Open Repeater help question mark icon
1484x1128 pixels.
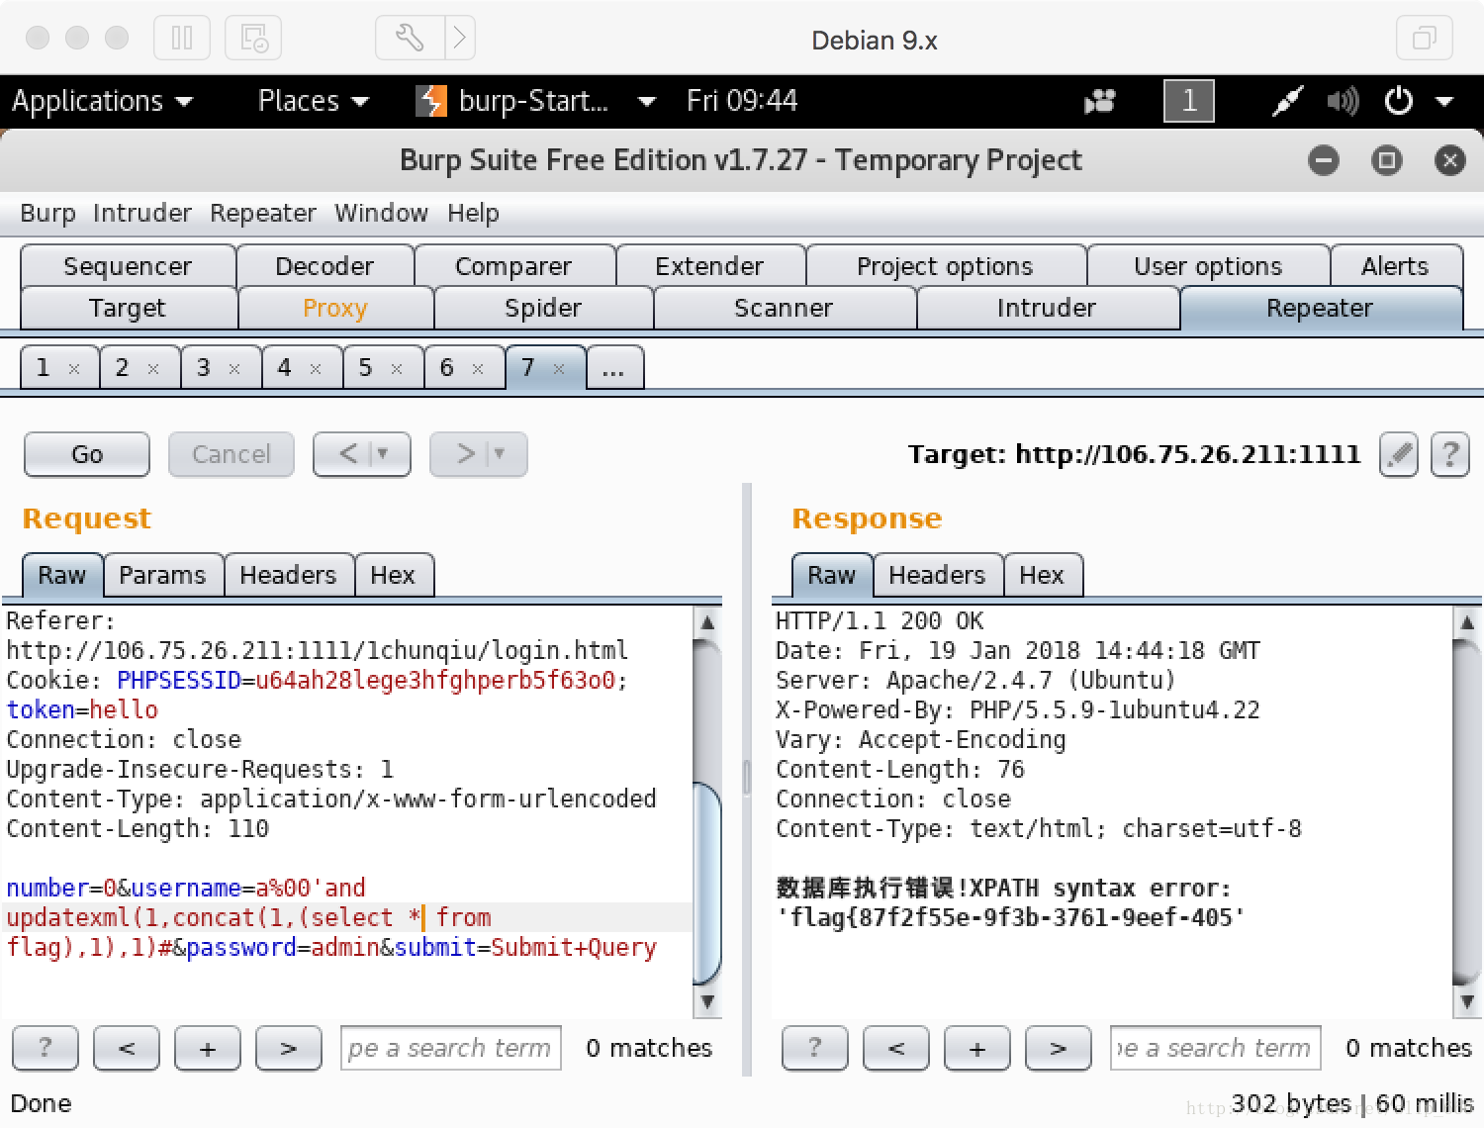point(1449,454)
